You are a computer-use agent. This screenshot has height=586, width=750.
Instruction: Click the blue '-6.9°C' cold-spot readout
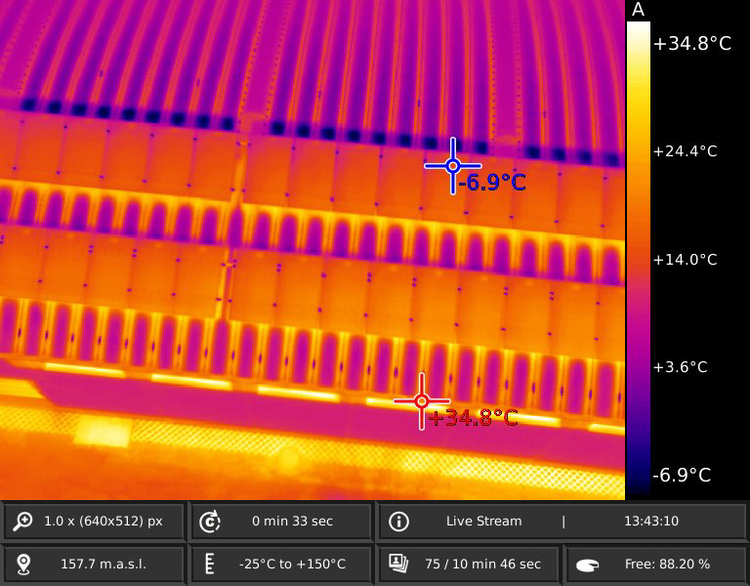492,183
